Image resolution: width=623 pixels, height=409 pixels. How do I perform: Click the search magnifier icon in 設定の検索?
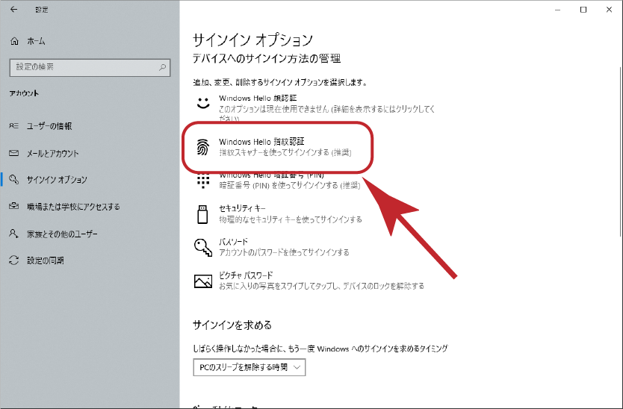162,67
